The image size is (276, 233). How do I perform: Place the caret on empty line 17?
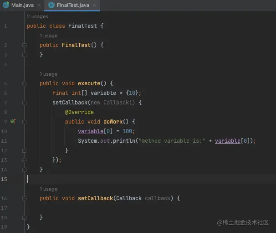tap(150, 208)
